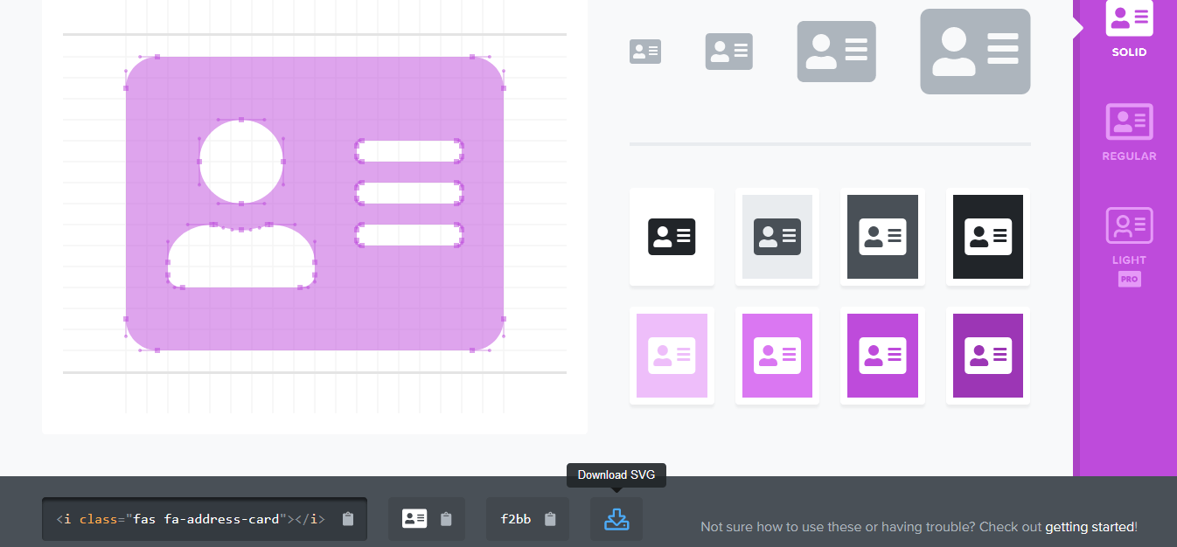Click the f2bb unicode text
1177x547 pixels.
tap(516, 519)
